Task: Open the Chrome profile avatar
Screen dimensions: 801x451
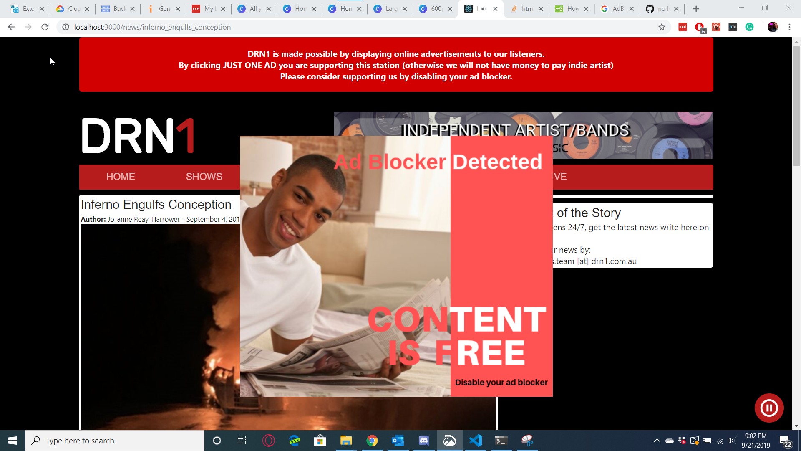Action: (773, 27)
